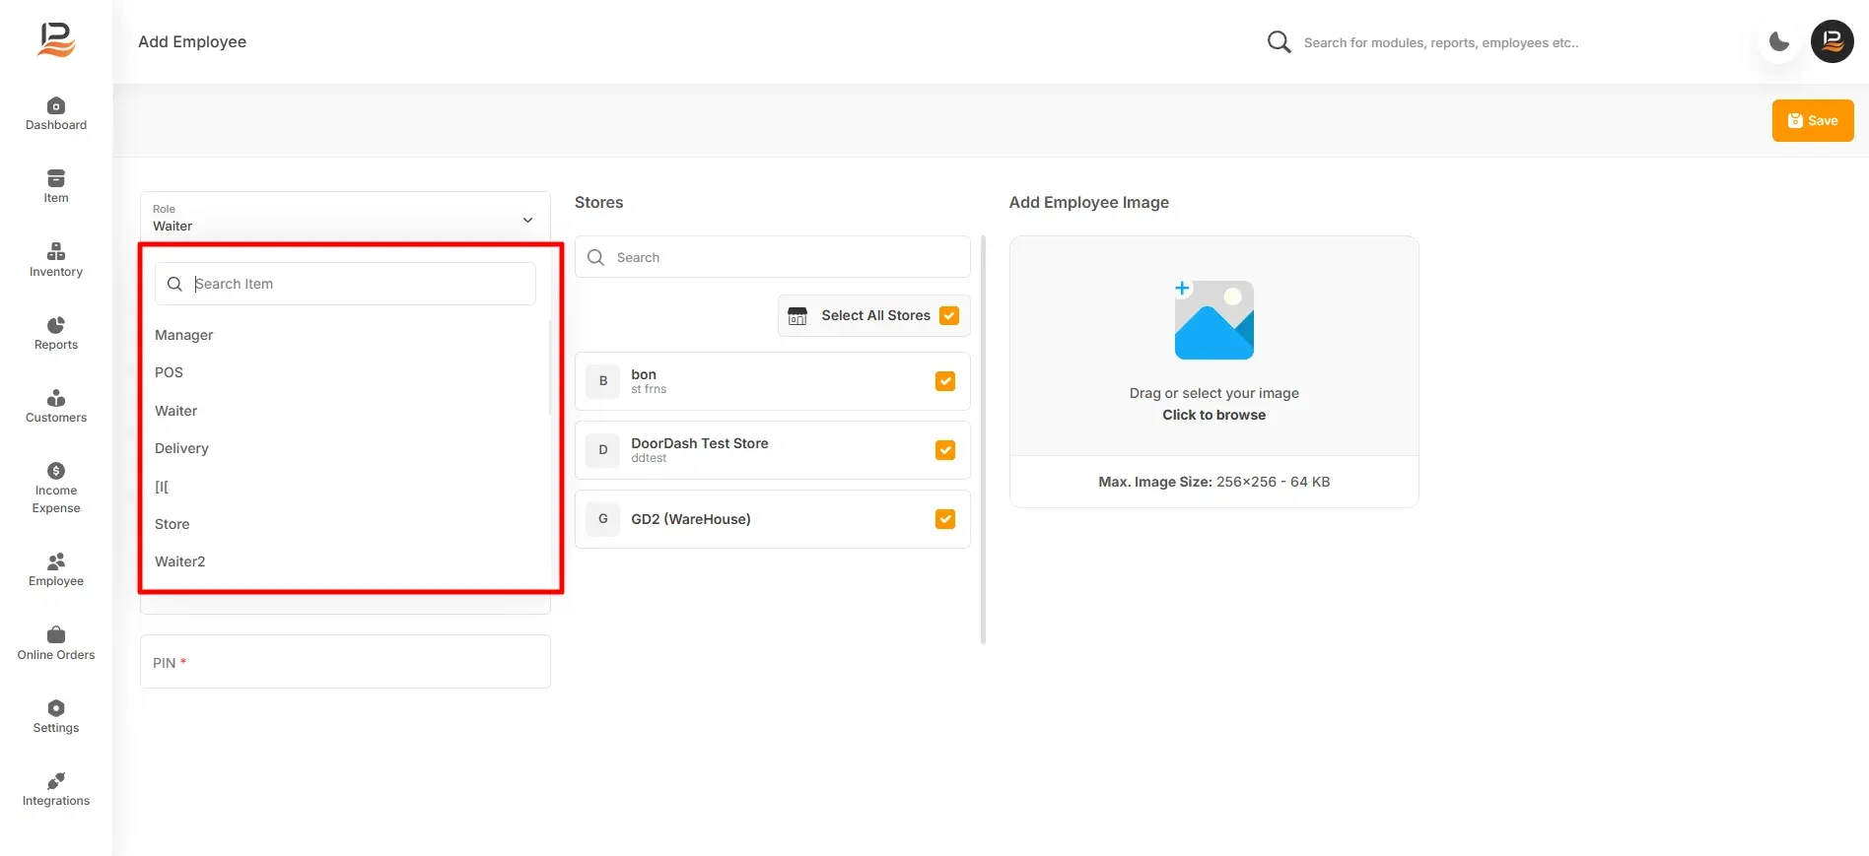This screenshot has width=1869, height=856.
Task: Click 'Drag or select your image' text
Action: tap(1213, 393)
